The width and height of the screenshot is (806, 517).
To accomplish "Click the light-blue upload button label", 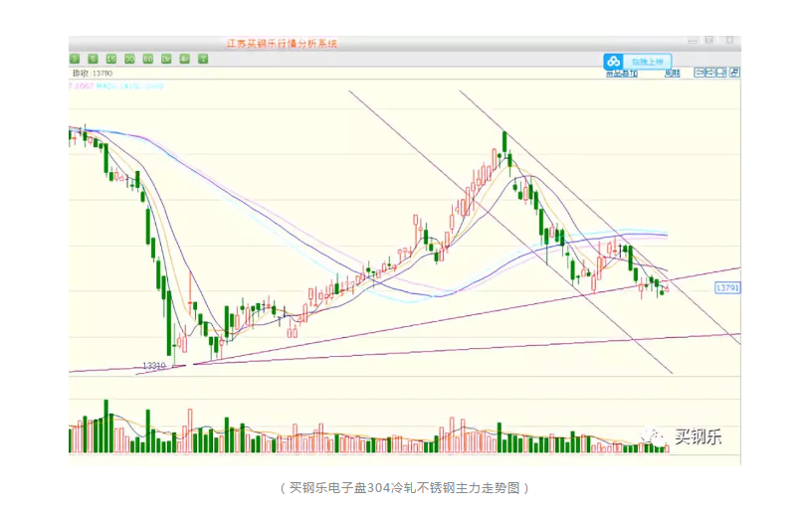I will click(648, 62).
